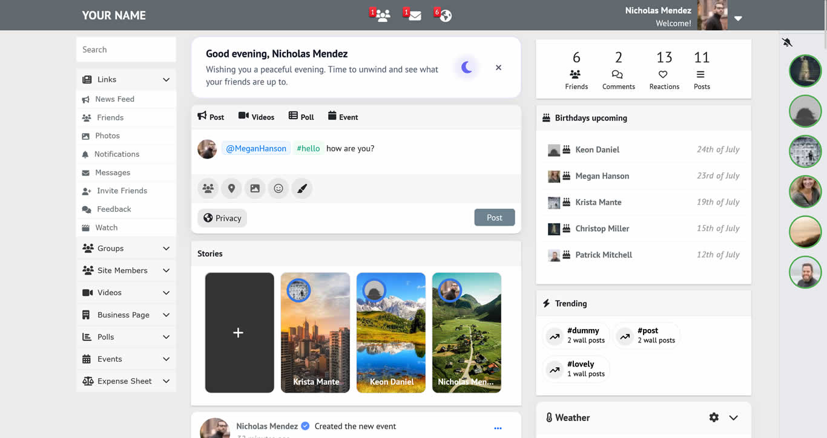Open the 11 Posts stat
This screenshot has width=827, height=438.
tap(702, 70)
